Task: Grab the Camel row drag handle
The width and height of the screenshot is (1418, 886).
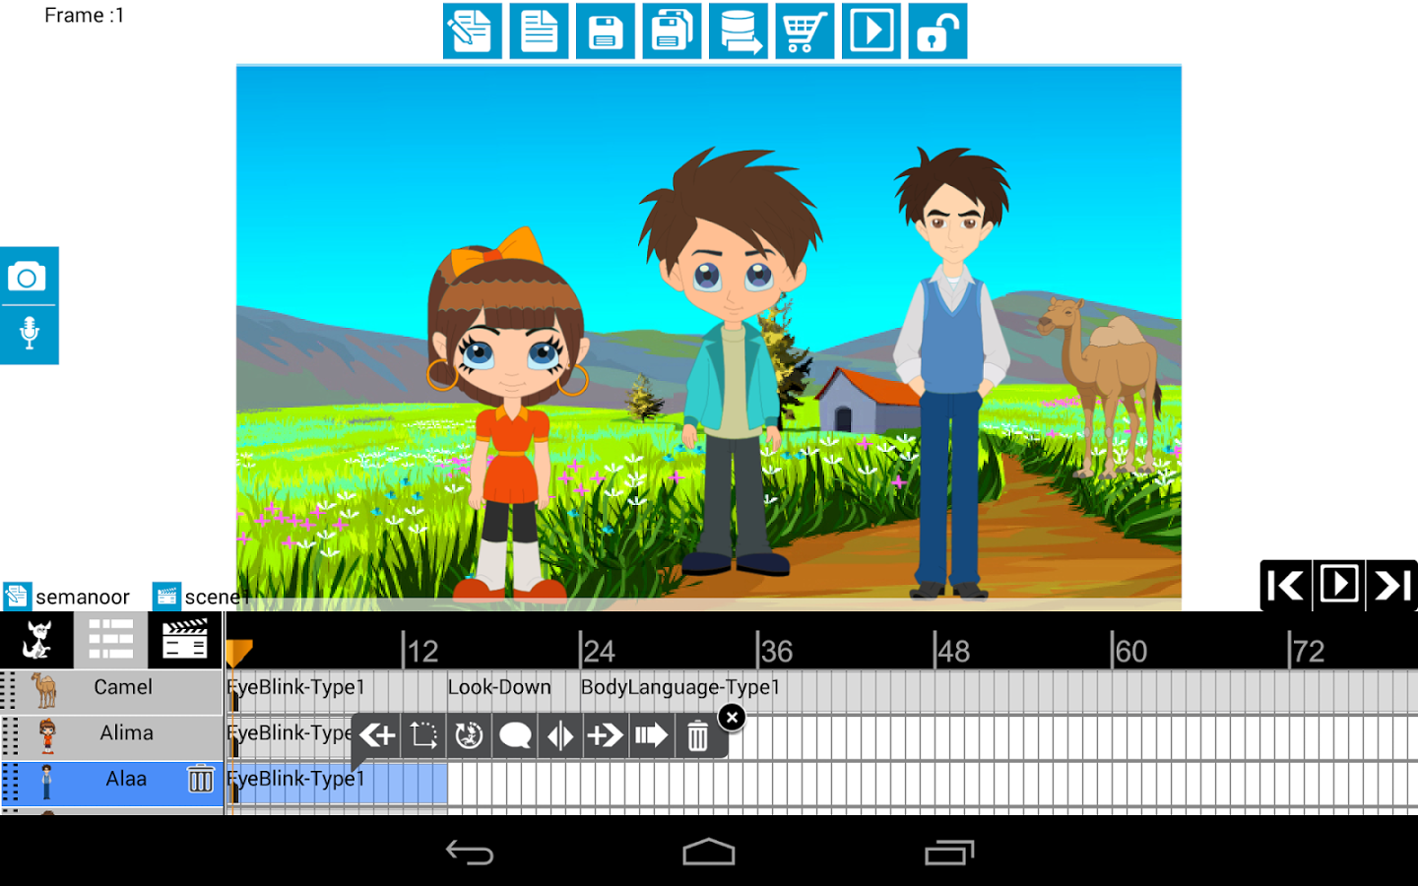Action: (x=9, y=690)
